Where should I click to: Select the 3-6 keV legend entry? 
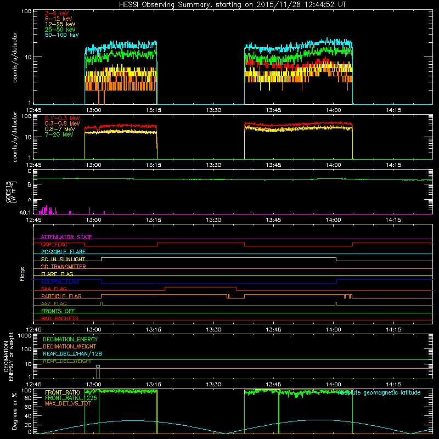click(57, 13)
